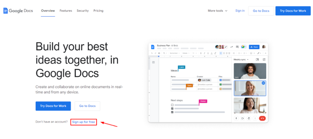The height and width of the screenshot is (139, 313).
Task: Click Try Docs for Work below the headline
Action: coord(53,106)
